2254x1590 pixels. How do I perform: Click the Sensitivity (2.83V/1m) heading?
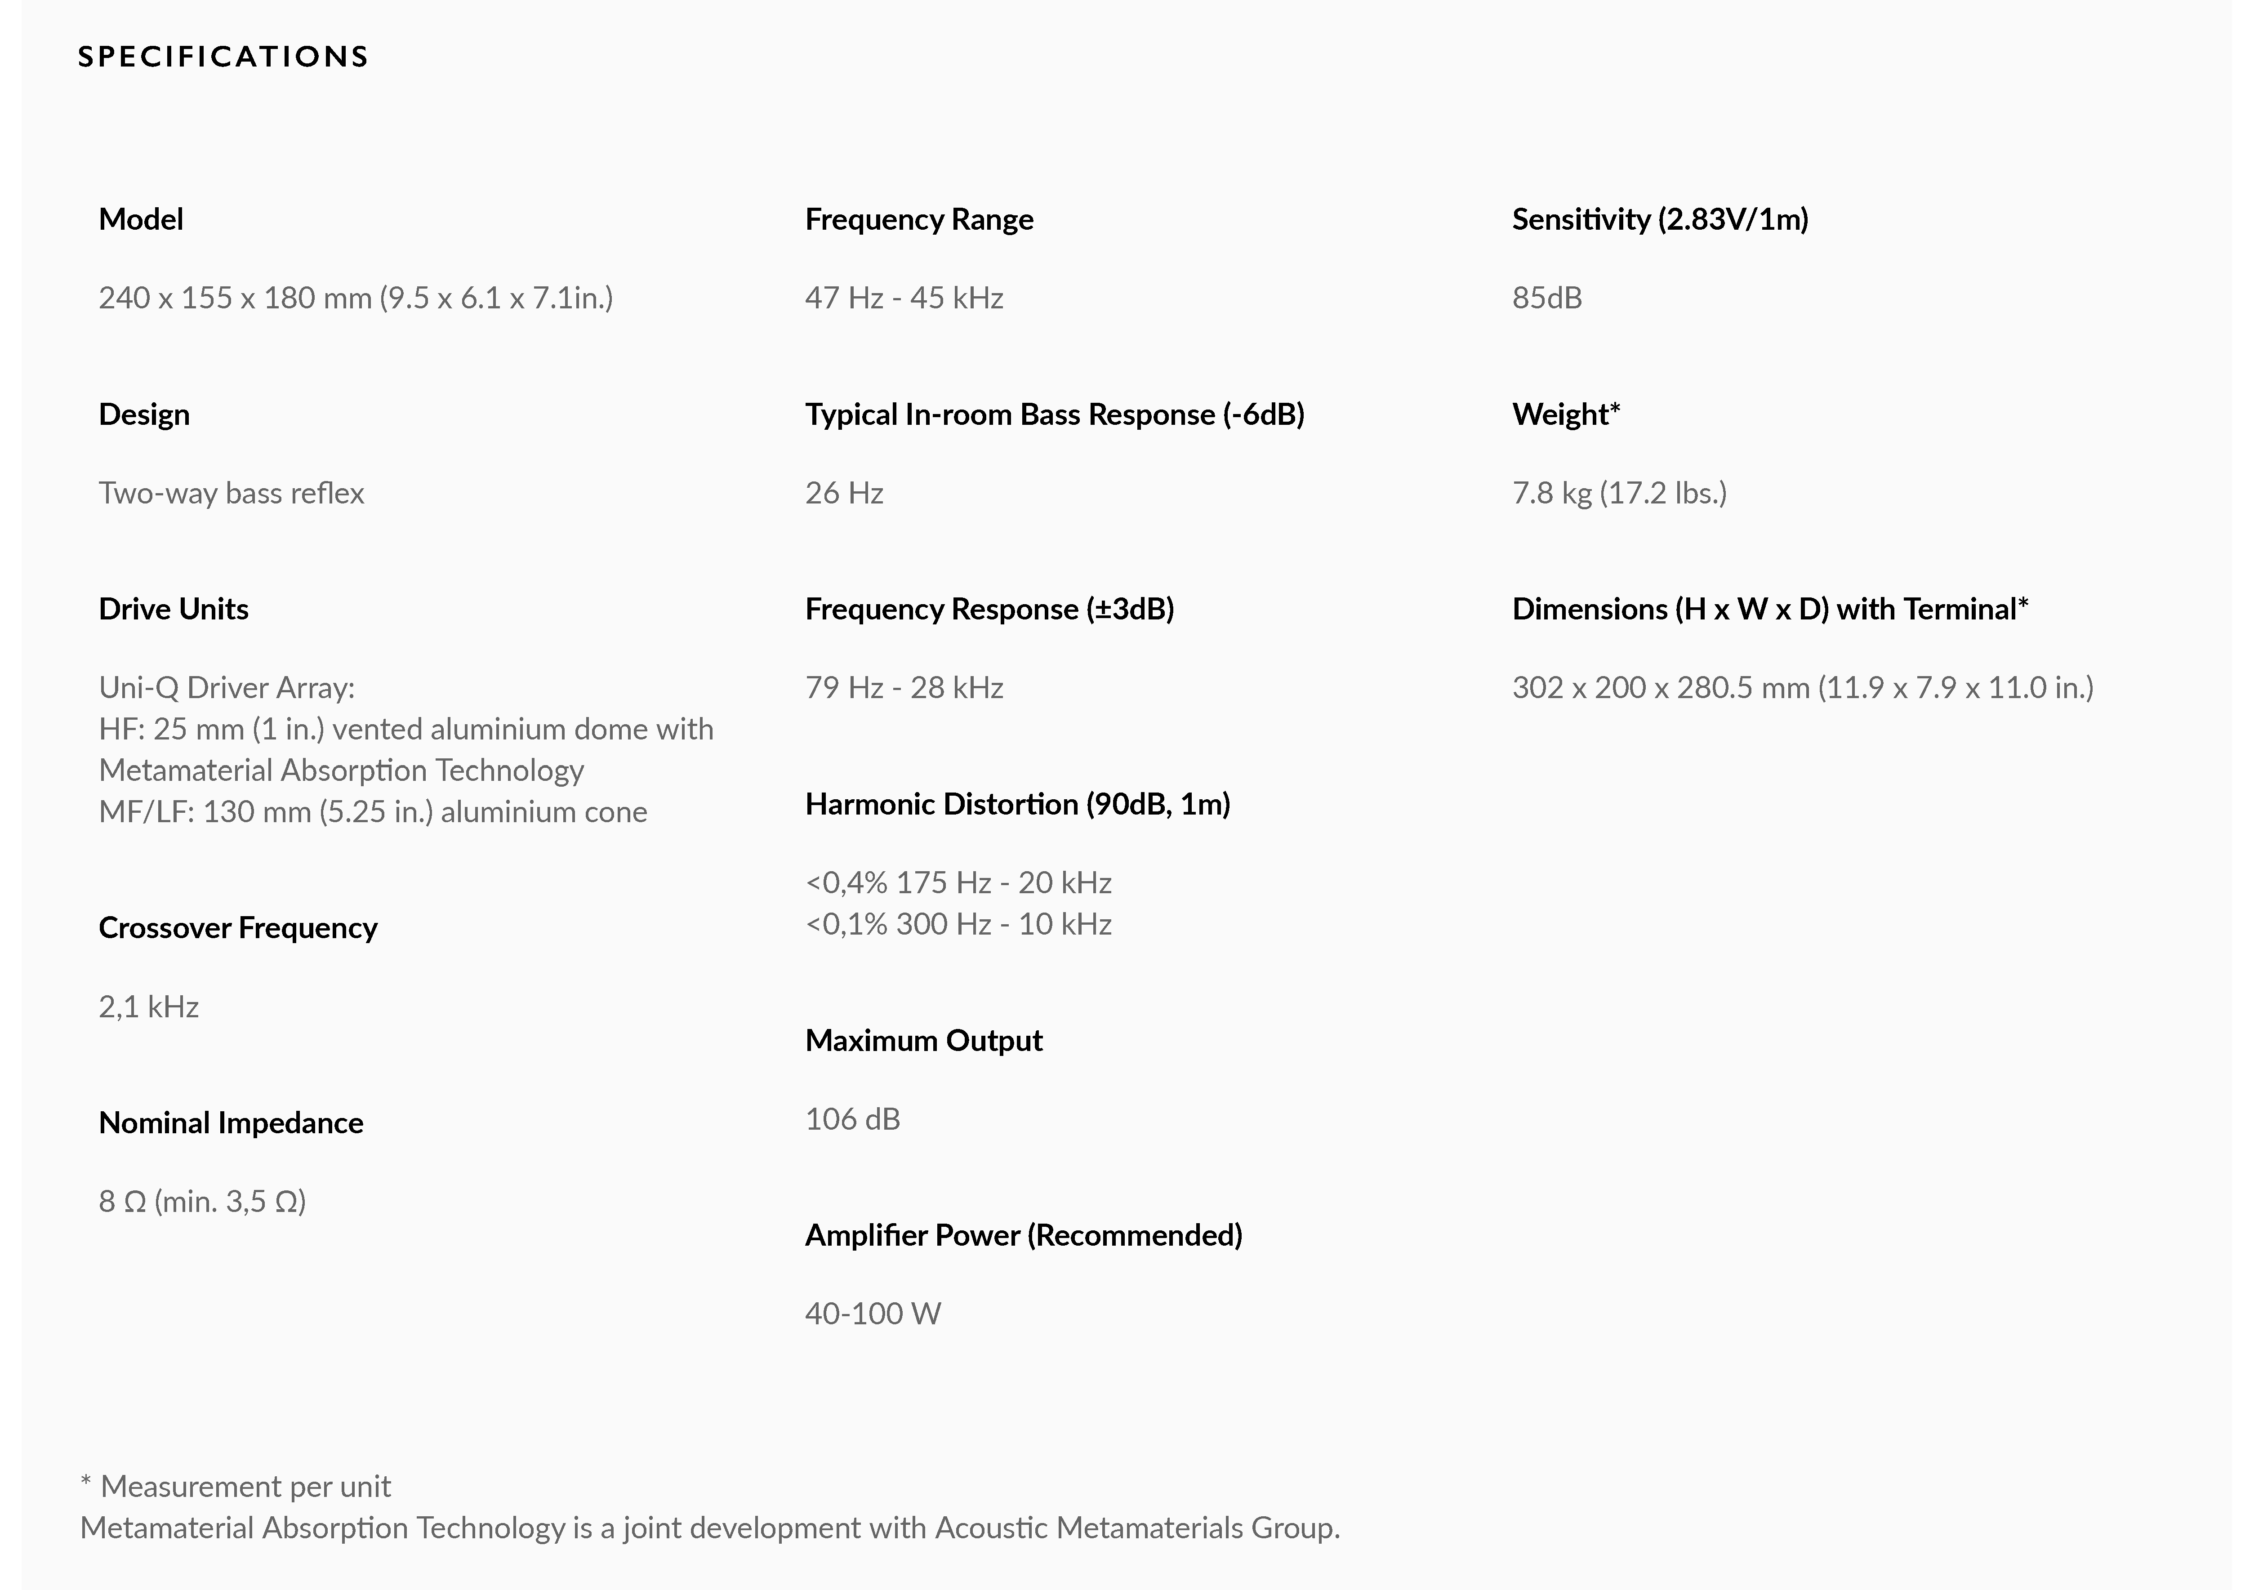coord(1659,219)
